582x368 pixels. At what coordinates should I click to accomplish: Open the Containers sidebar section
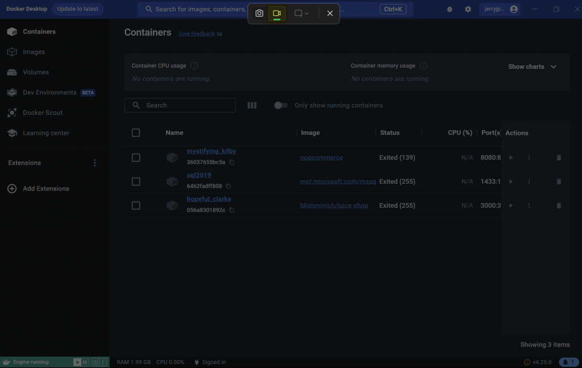click(32, 31)
